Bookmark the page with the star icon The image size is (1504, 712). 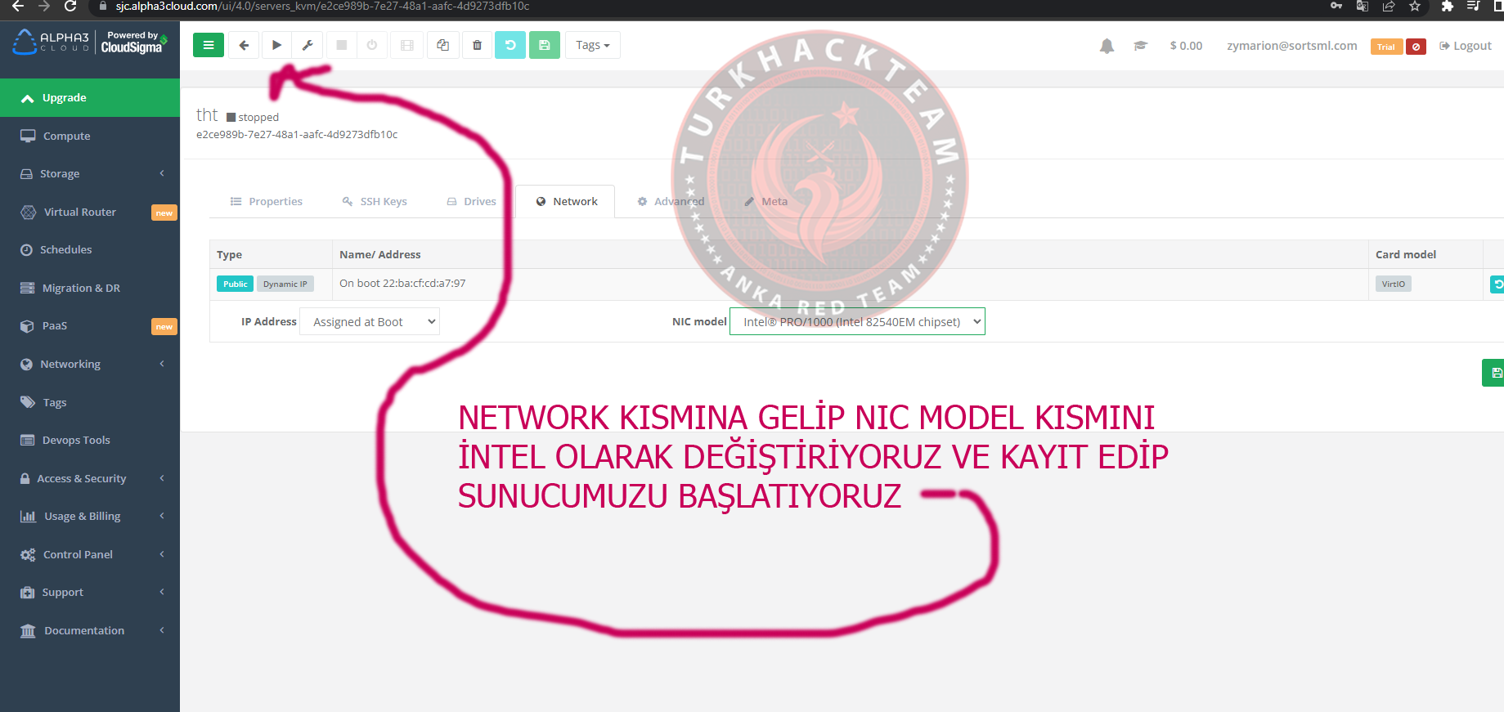click(1415, 7)
